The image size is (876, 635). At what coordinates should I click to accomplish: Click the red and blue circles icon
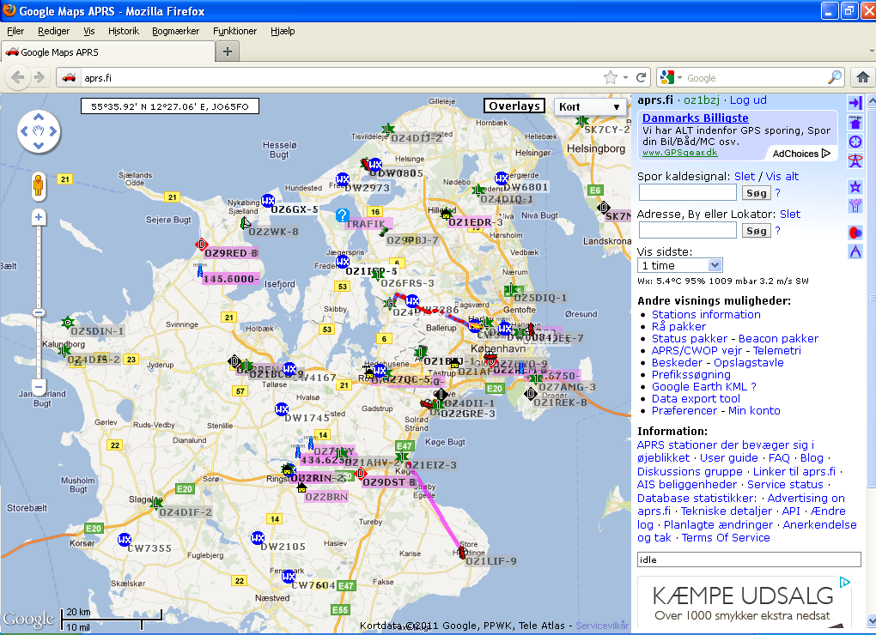(x=855, y=233)
